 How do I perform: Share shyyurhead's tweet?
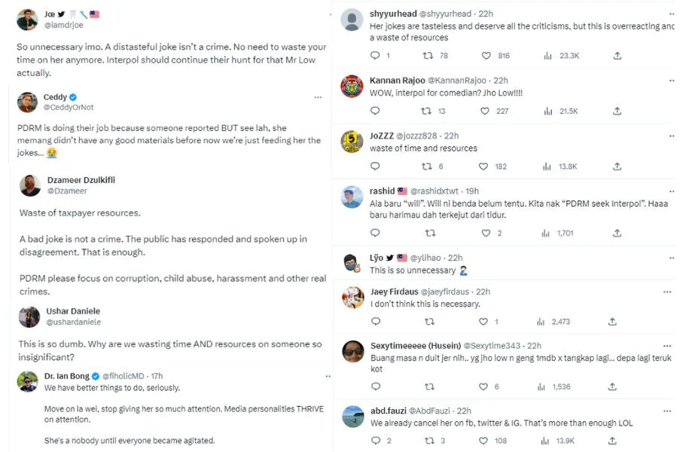tap(617, 56)
